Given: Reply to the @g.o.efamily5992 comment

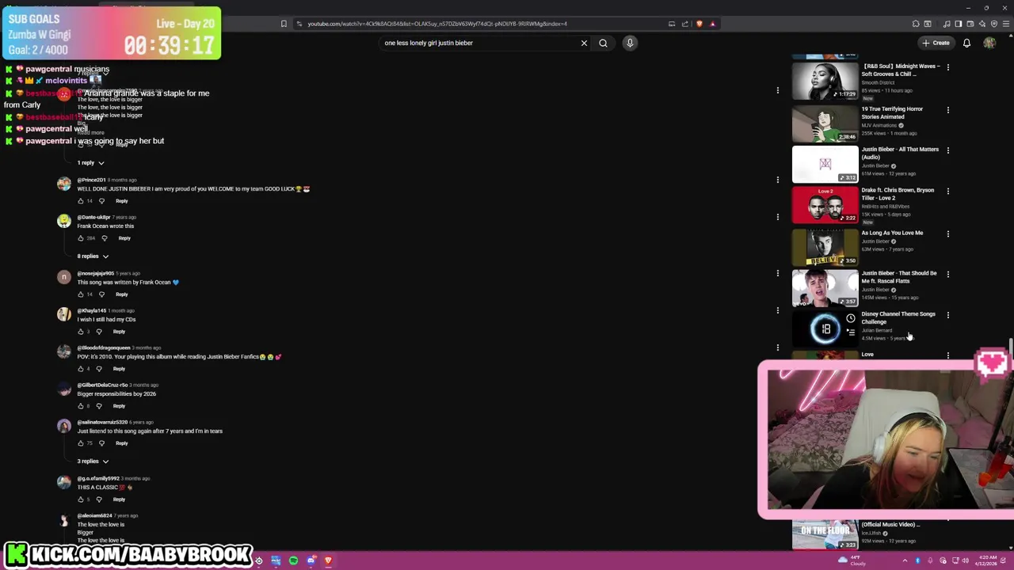Looking at the screenshot, I should [119, 500].
